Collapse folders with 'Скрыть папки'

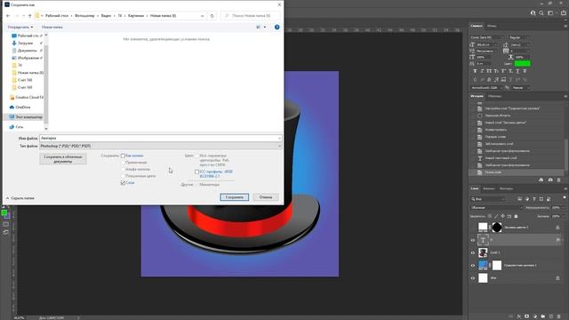tap(20, 198)
